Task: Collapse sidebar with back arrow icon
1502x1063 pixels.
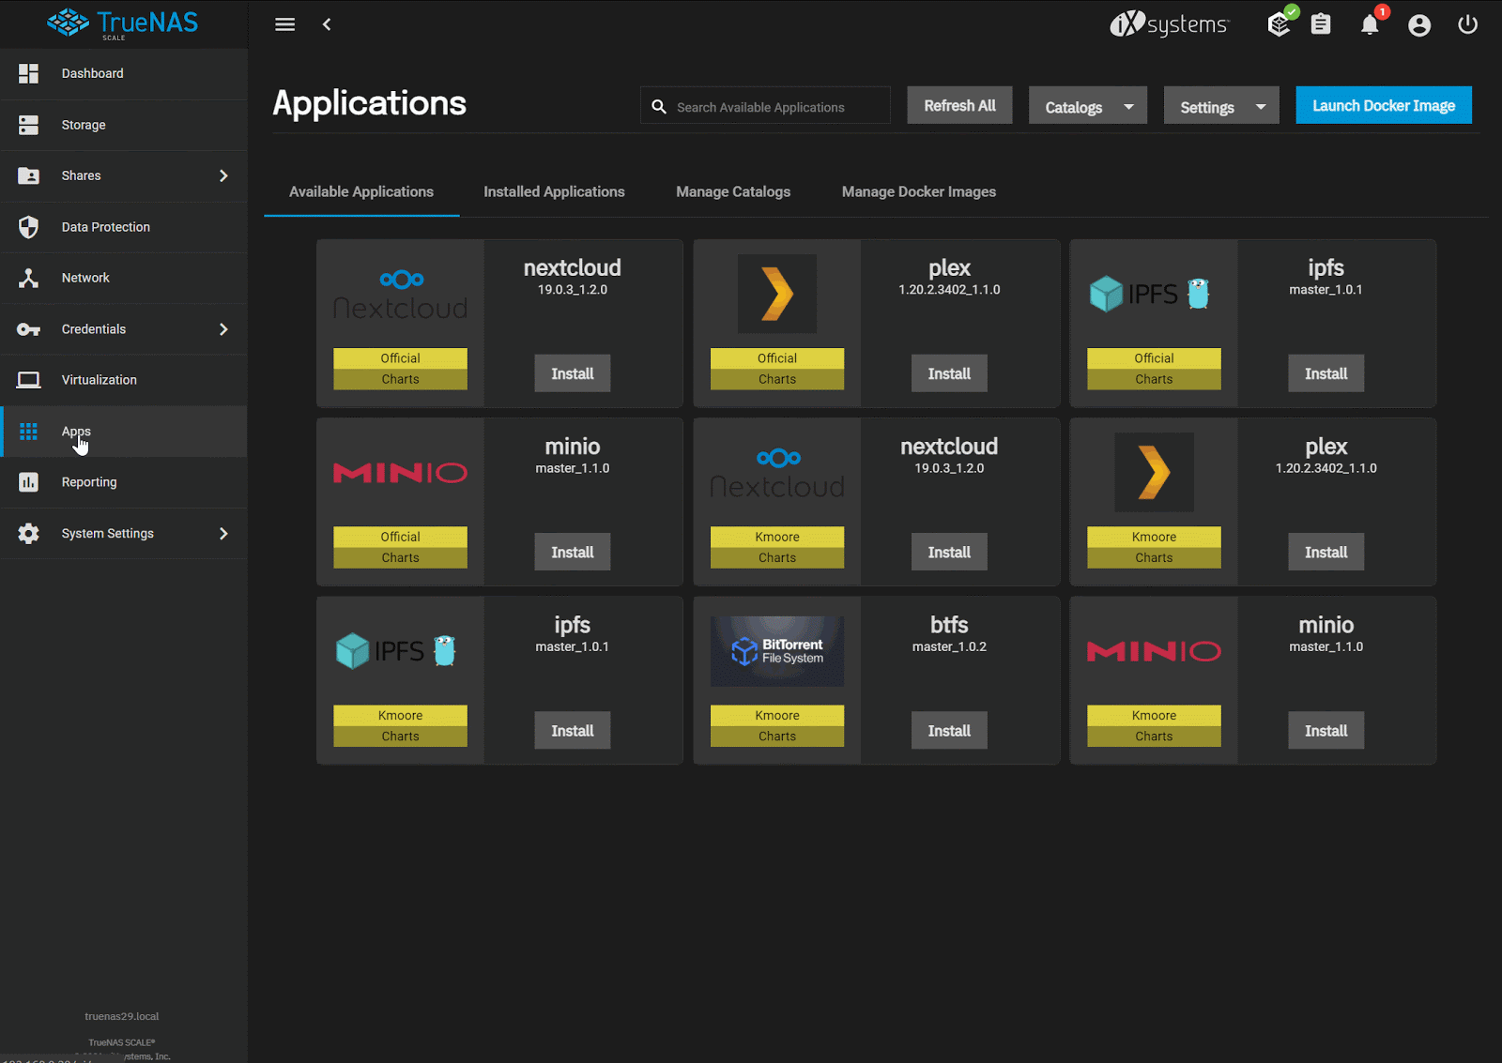Action: 327,24
